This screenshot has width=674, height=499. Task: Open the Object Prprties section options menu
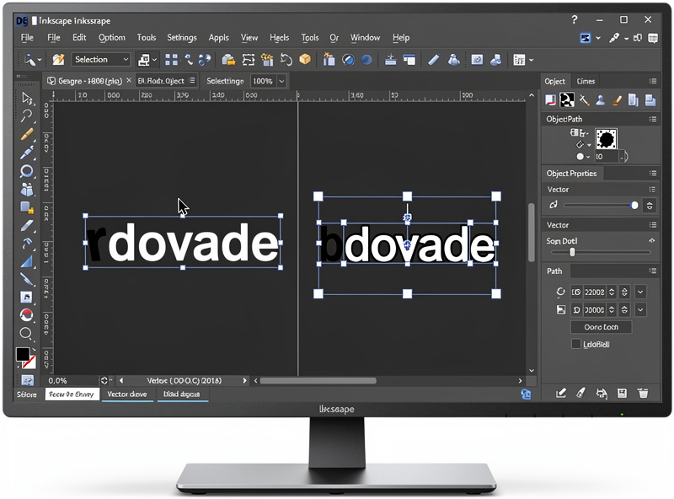point(652,173)
